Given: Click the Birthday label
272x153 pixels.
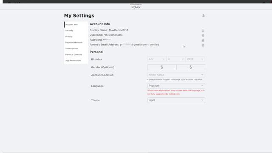Looking at the screenshot, I should tap(96, 59).
